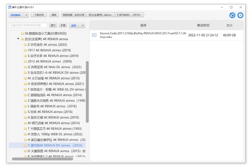Click folder icon next to L 绿皮书 4K REMUX
This screenshot has height=168, width=250.
pyautogui.click(x=25, y=106)
